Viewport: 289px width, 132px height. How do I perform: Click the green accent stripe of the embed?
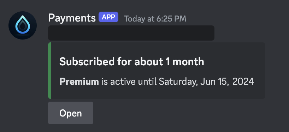coord(49,71)
